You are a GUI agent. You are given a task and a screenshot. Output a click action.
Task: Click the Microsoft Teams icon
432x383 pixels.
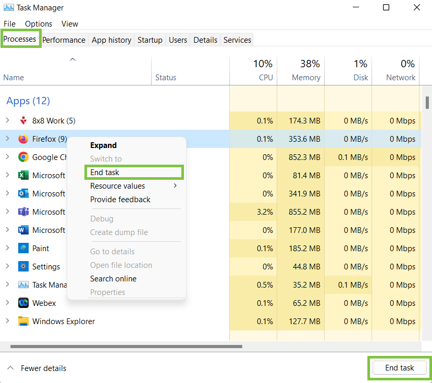(23, 212)
